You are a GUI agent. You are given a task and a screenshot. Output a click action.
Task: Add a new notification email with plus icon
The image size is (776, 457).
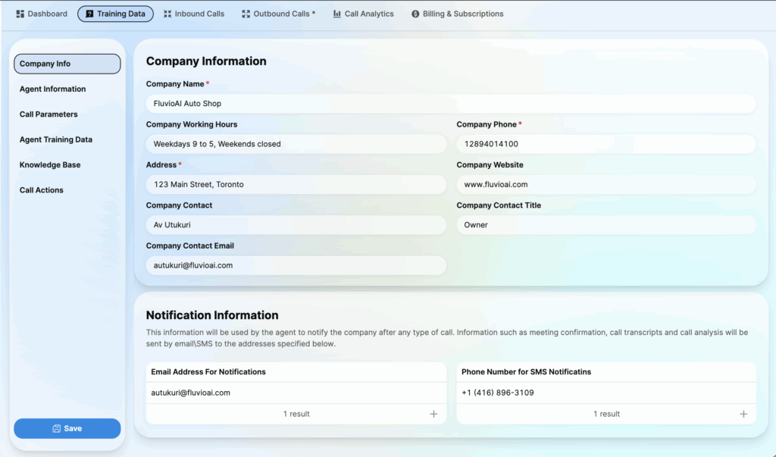pos(433,414)
